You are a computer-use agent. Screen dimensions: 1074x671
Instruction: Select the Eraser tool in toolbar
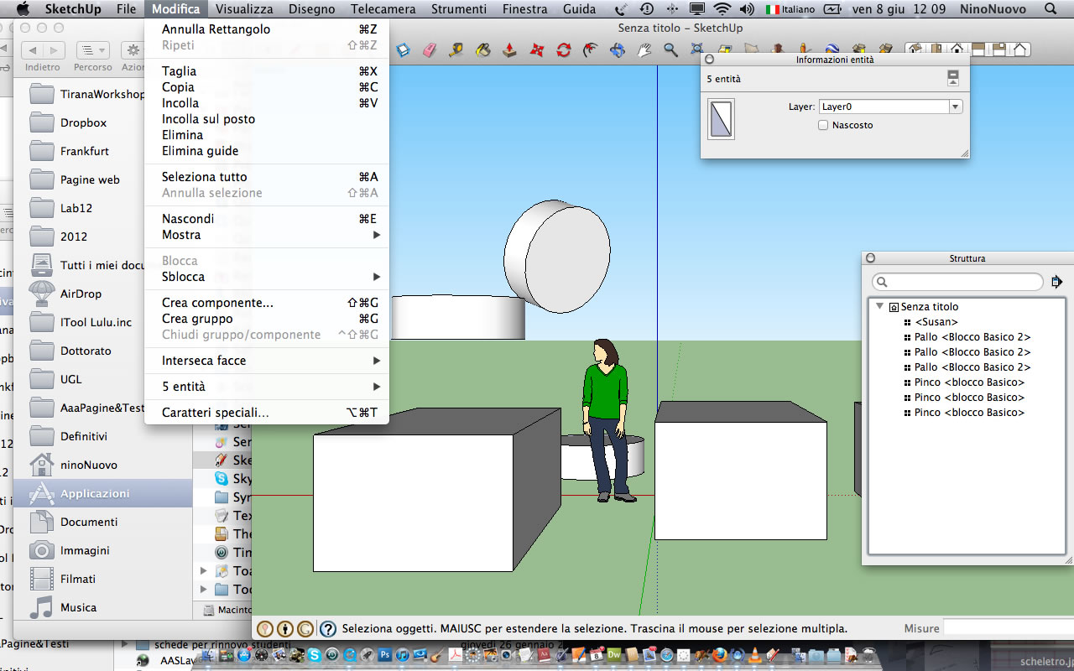(430, 50)
